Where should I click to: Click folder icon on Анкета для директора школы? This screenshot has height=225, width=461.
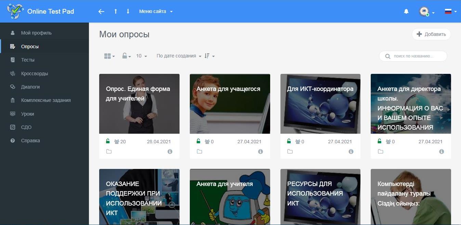click(380, 151)
